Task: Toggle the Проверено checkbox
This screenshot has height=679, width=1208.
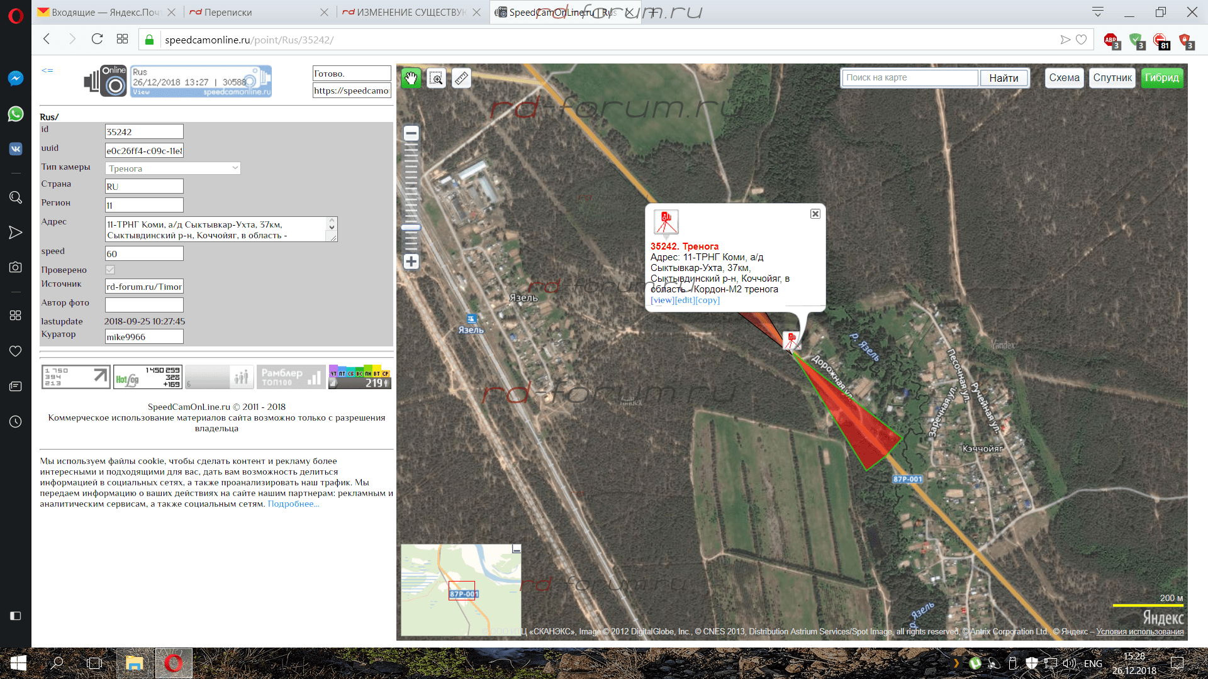Action: (110, 270)
